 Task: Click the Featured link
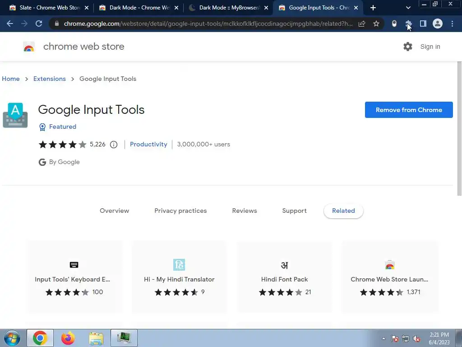(x=63, y=127)
